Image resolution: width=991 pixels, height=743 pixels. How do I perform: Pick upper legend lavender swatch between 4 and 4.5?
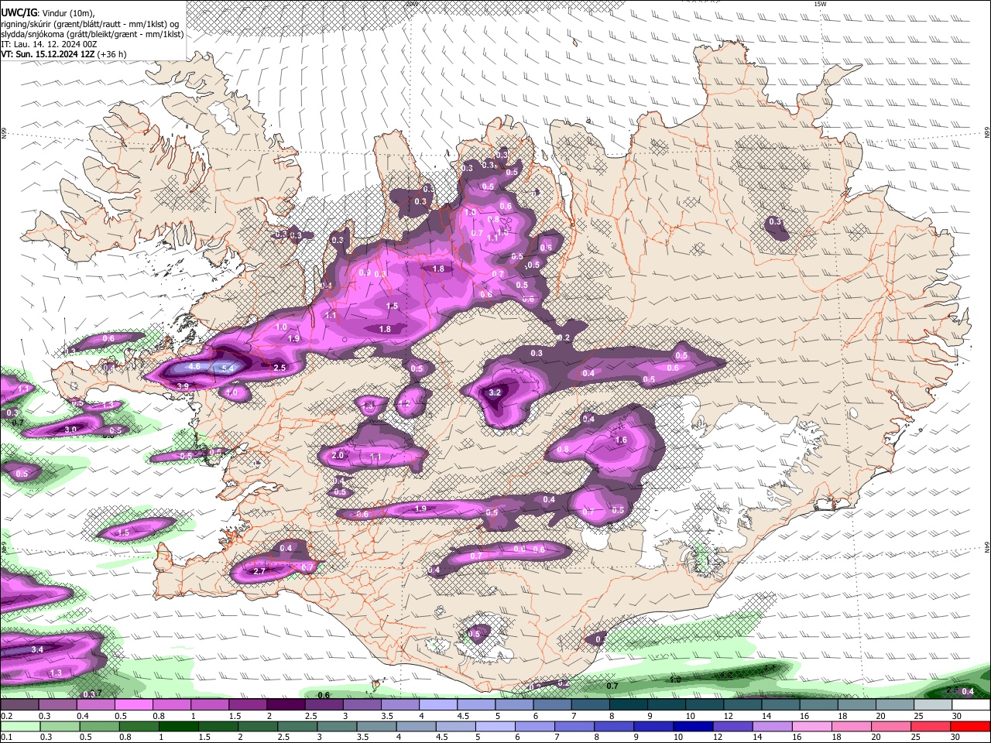(438, 705)
